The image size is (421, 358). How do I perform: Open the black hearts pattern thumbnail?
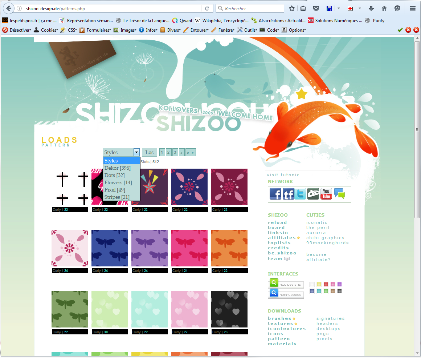[229, 309]
